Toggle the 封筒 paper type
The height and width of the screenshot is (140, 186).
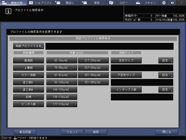click(28, 97)
